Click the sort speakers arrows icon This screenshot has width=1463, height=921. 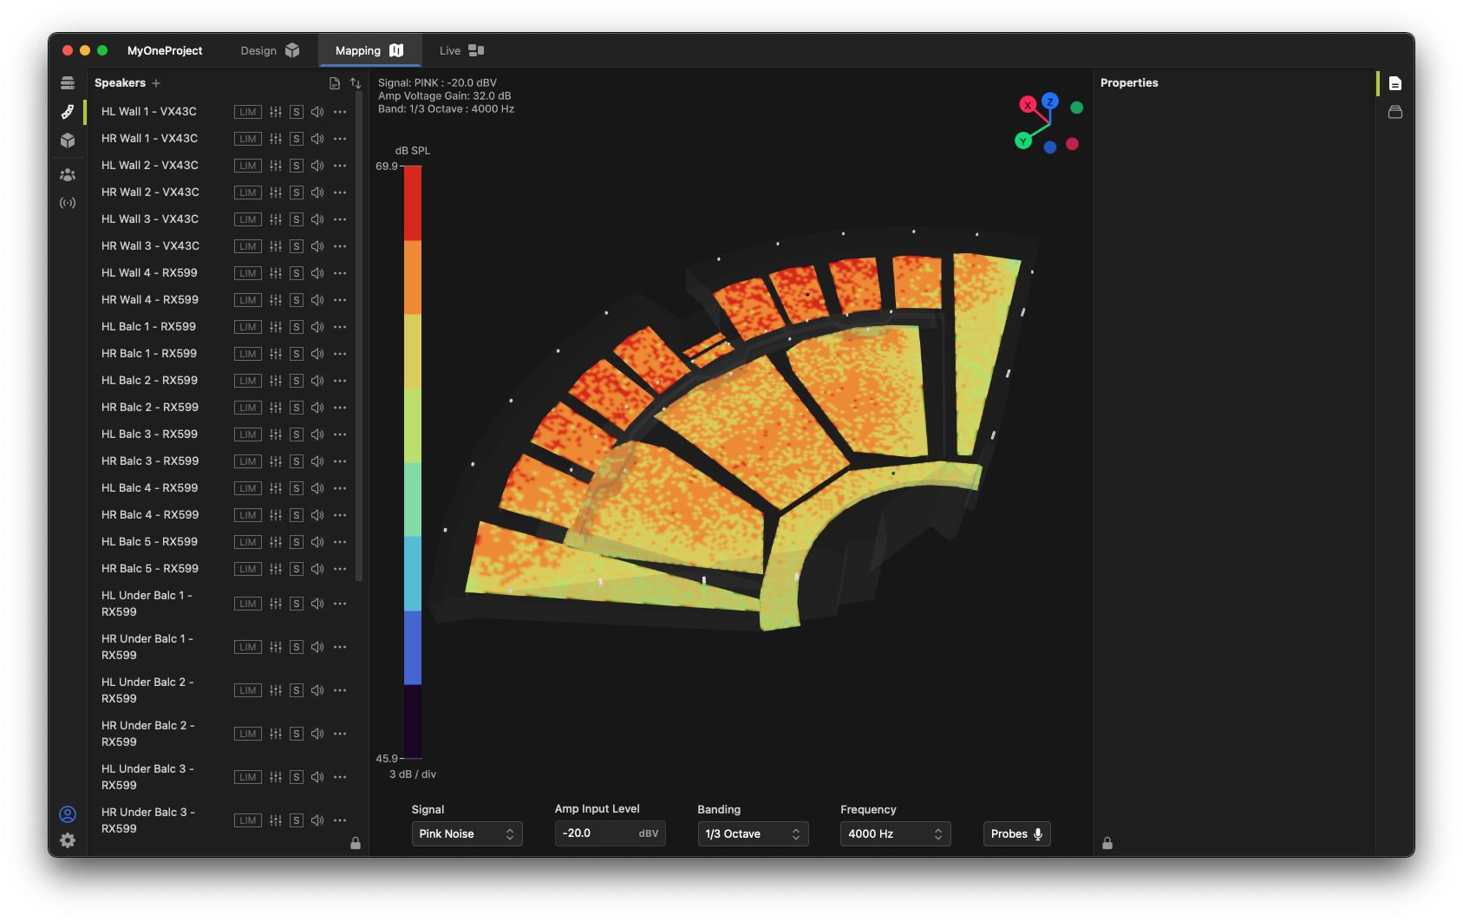click(356, 83)
